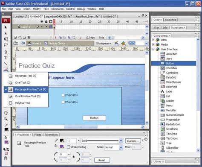Open the Insert menu

click(27, 9)
